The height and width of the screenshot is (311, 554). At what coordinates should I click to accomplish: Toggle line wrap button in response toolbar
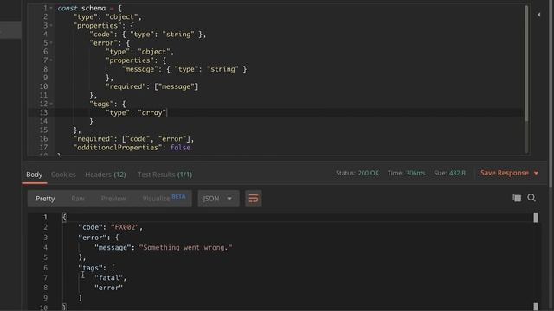click(x=254, y=199)
